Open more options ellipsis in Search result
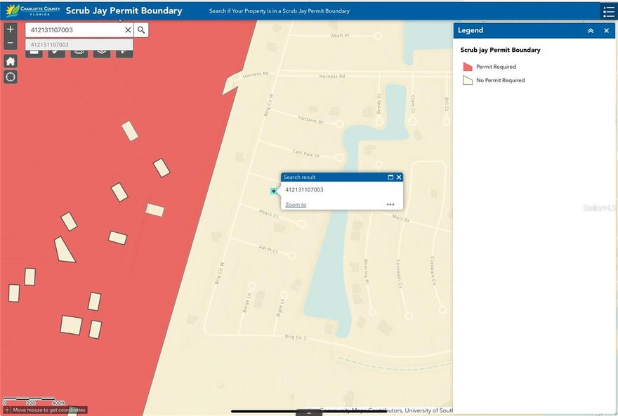The image size is (618, 416). 390,204
